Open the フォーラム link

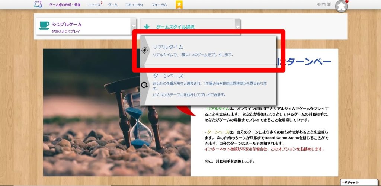pos(159,5)
